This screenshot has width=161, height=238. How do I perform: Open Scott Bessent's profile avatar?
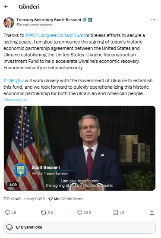pos(9,22)
